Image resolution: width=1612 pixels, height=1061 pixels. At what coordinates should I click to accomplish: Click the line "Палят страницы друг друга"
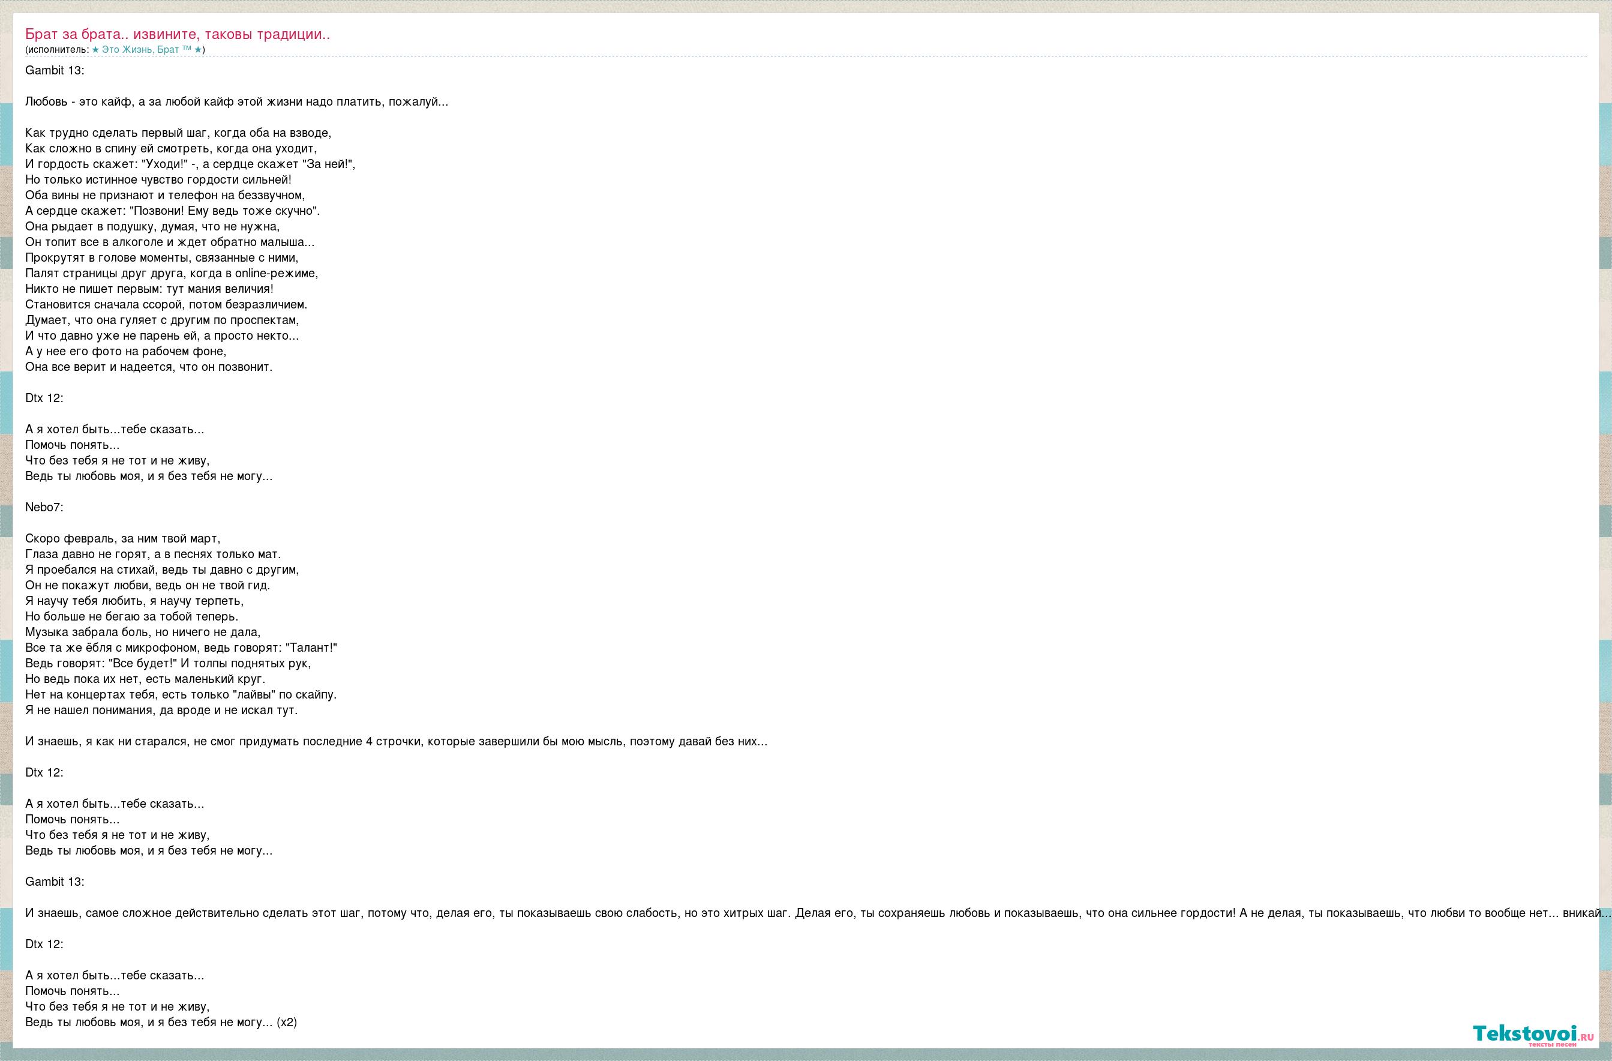tap(172, 273)
